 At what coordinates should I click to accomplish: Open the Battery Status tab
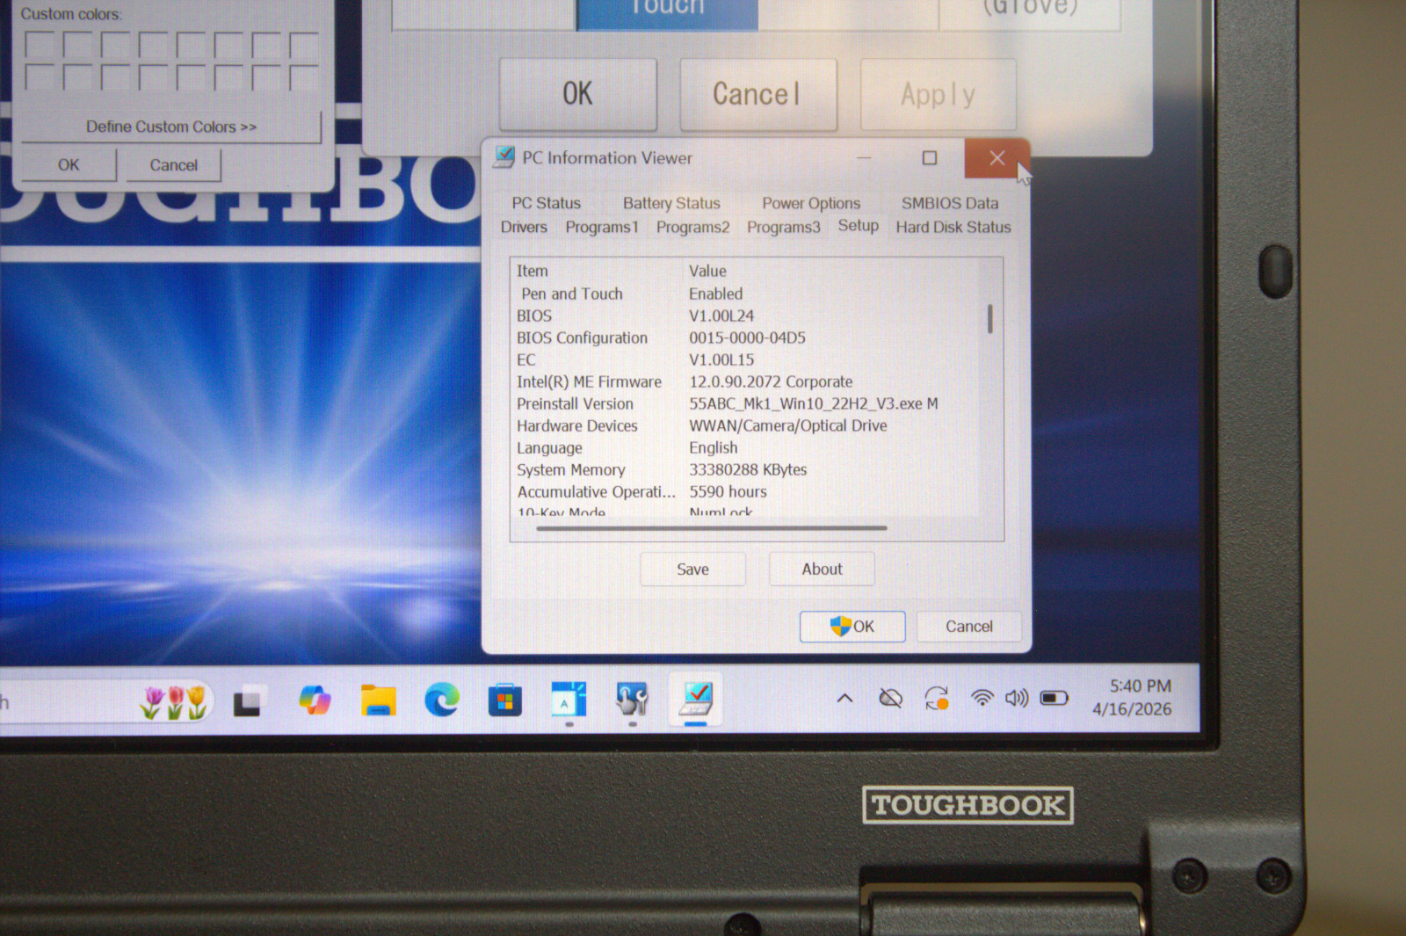pyautogui.click(x=671, y=203)
